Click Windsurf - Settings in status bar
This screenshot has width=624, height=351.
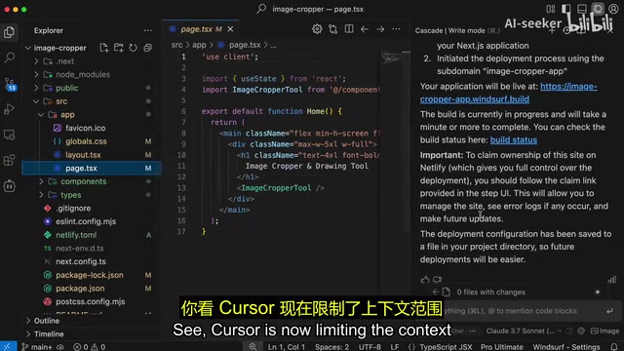pos(565,347)
